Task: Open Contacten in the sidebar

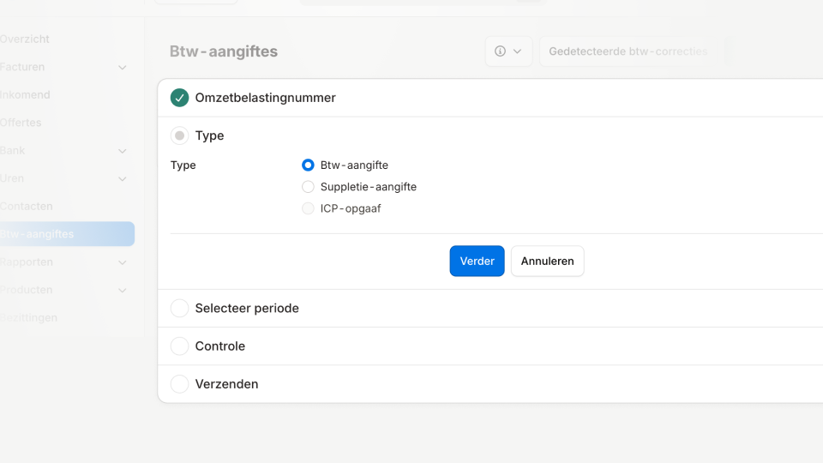Action: pyautogui.click(x=27, y=206)
